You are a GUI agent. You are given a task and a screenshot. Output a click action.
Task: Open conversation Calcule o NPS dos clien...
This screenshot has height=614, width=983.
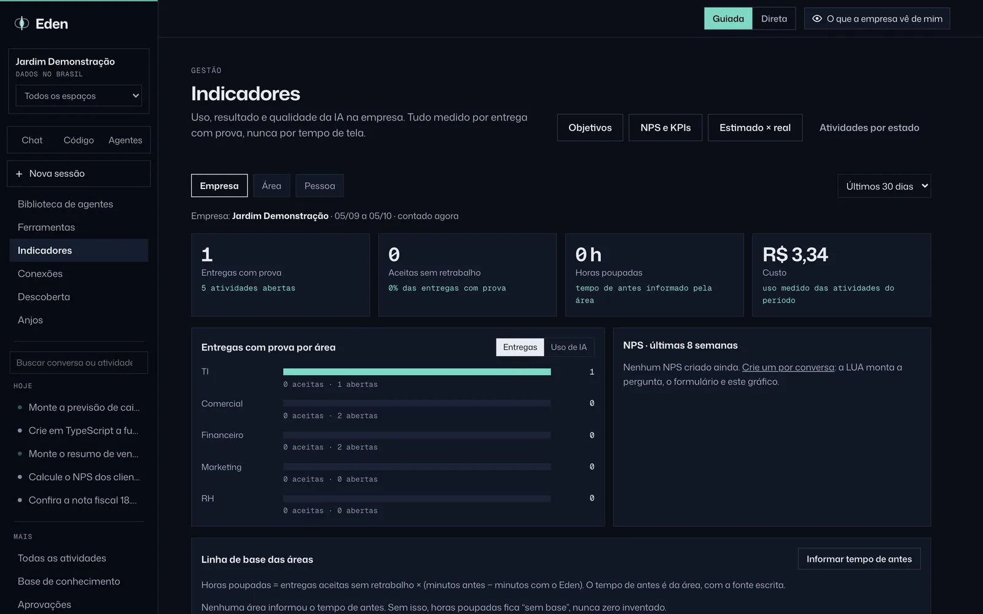(79, 477)
